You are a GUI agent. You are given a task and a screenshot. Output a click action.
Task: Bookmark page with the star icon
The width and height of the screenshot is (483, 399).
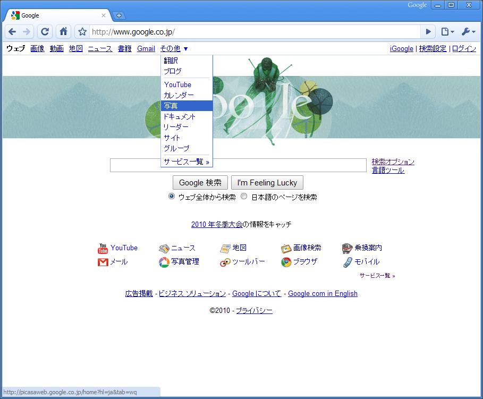click(82, 32)
